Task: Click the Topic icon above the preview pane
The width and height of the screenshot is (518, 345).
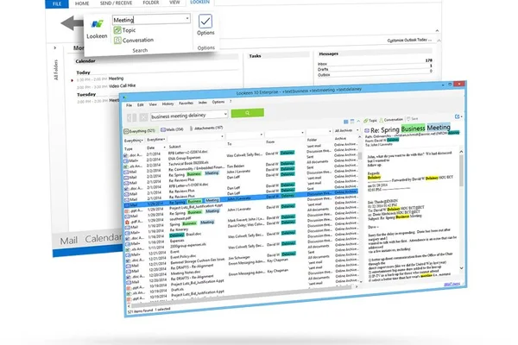Action: click(x=366, y=121)
